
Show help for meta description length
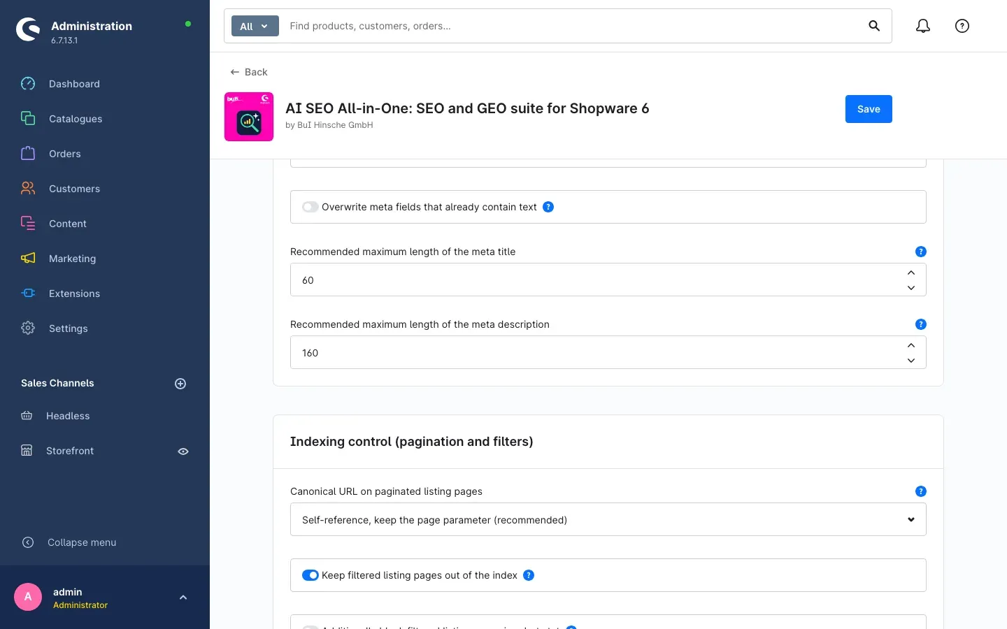coord(921,324)
